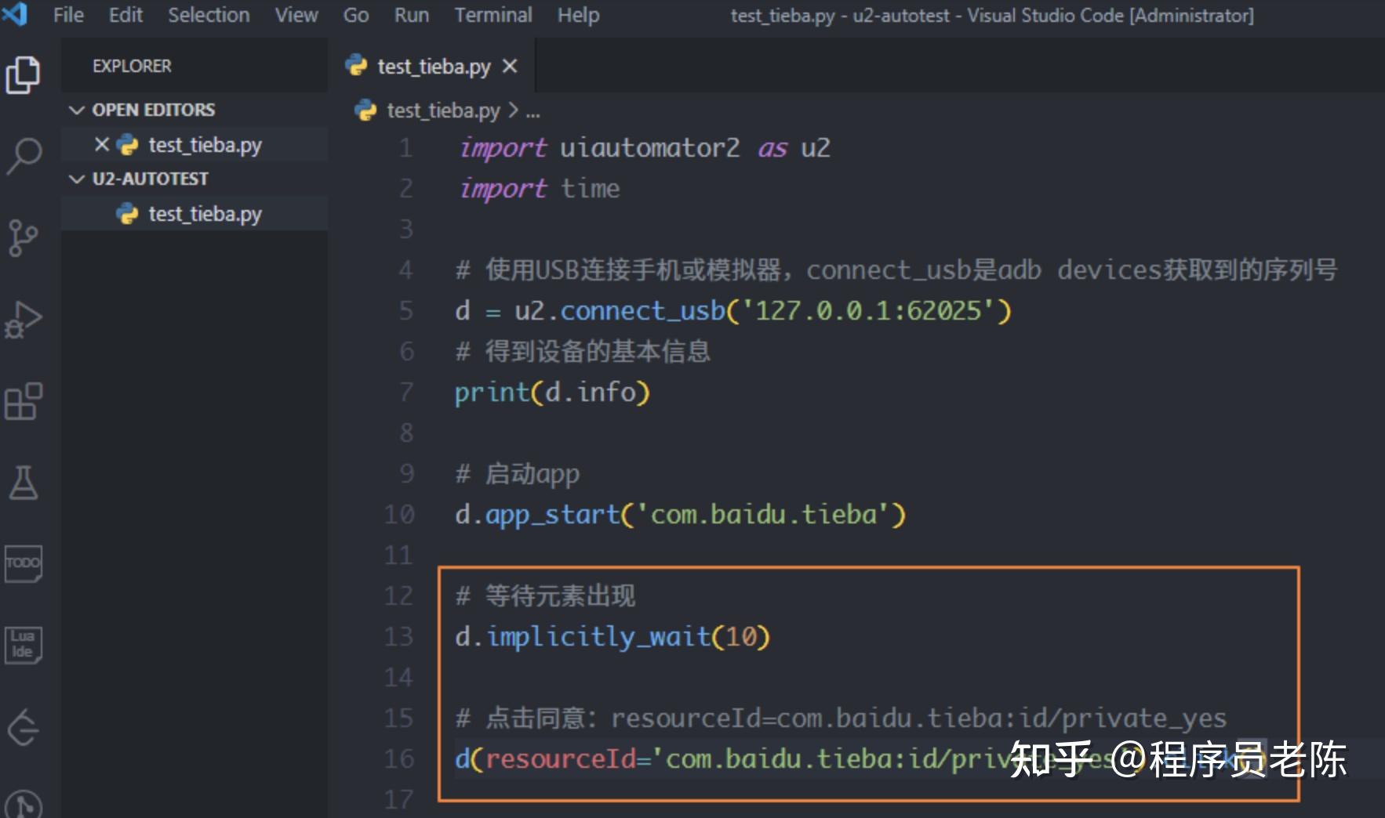Open the Source Control panel icon
The height and width of the screenshot is (818, 1385).
click(x=24, y=237)
